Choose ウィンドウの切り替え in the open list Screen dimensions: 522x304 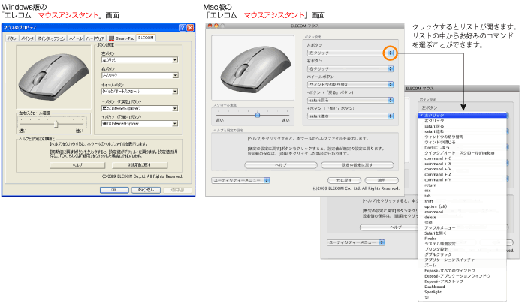click(463, 137)
